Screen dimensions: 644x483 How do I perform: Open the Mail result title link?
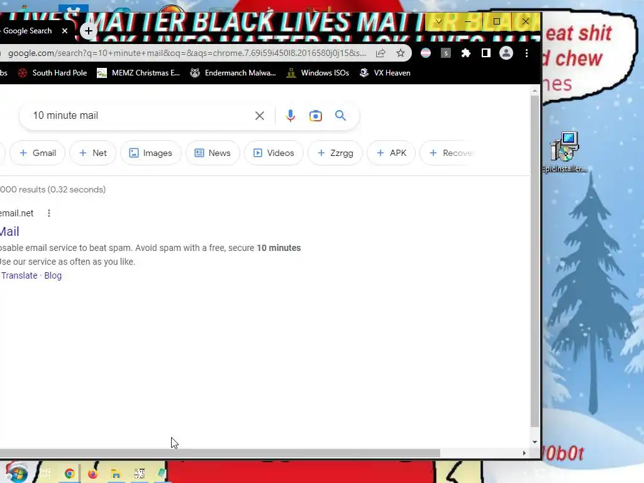pyautogui.click(x=9, y=231)
